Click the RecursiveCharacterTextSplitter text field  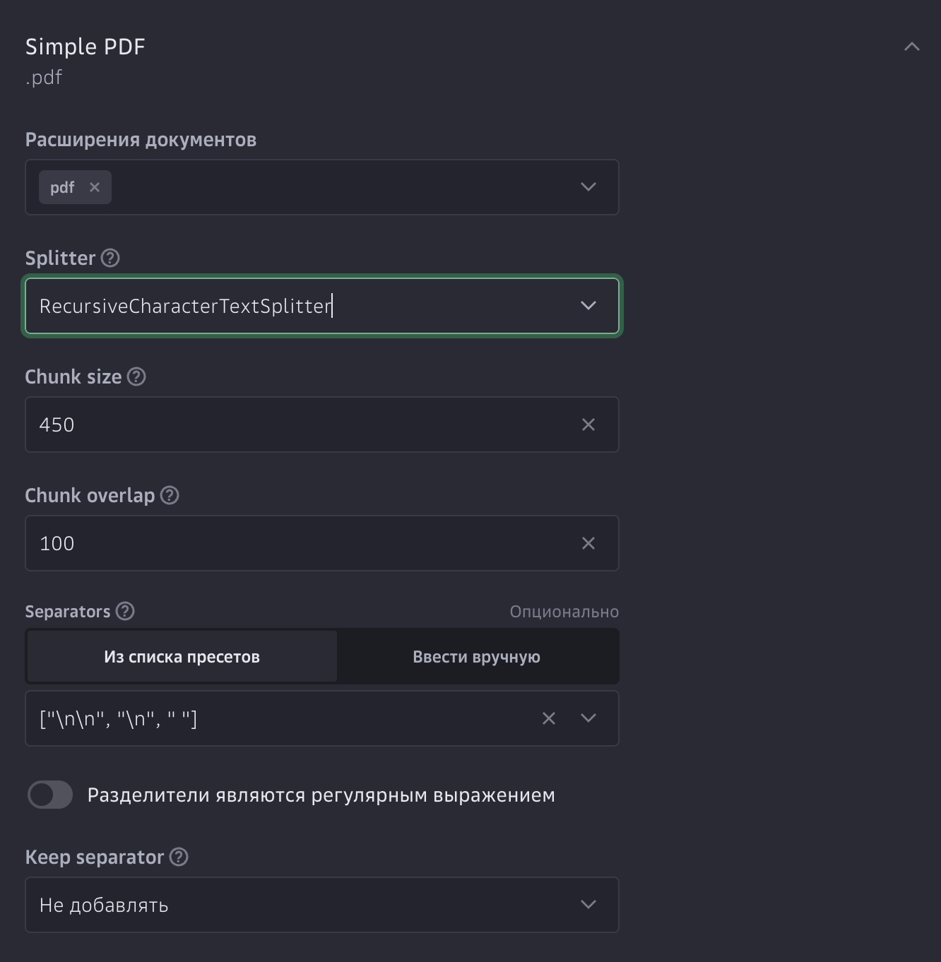(x=297, y=306)
